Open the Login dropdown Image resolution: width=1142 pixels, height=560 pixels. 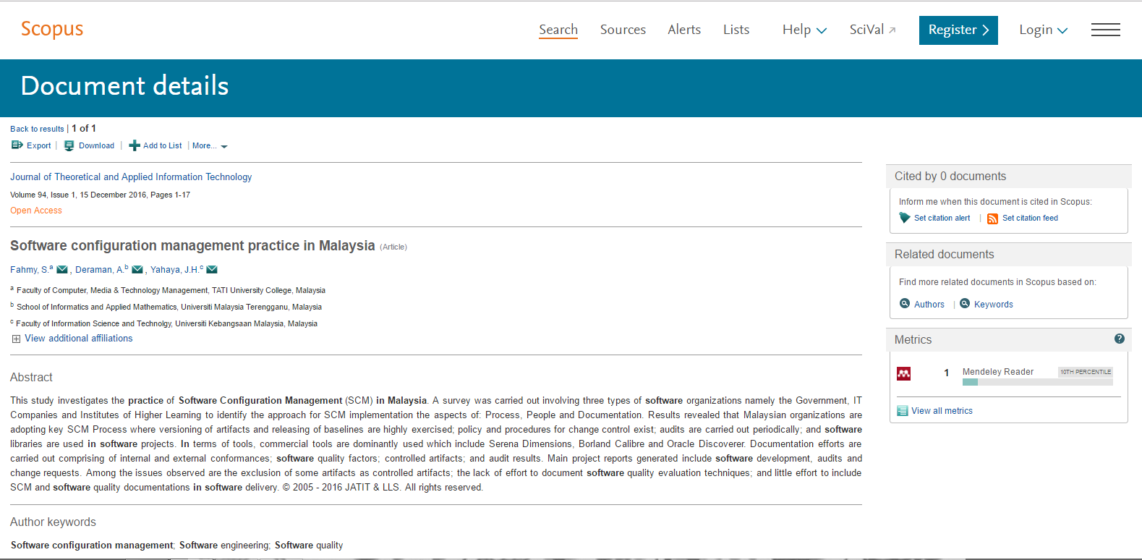tap(1043, 30)
